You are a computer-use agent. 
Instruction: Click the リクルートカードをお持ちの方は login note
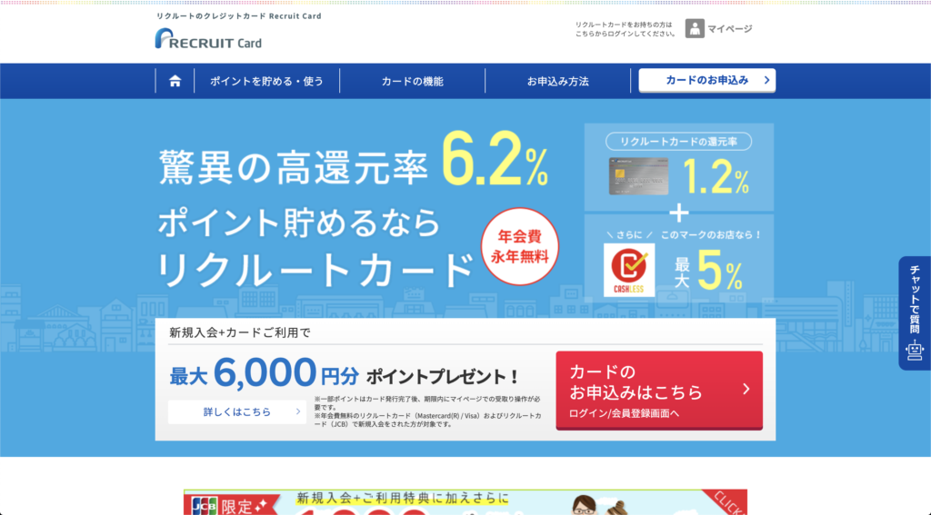point(626,29)
